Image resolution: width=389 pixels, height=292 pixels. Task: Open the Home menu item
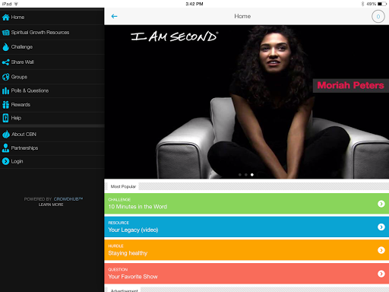coord(52,17)
